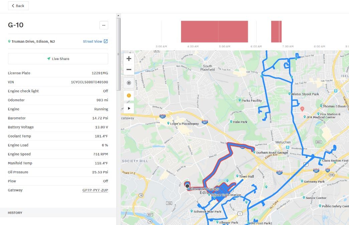Screen dimensions: 349x225
Task: Click the Winter Street Park marker
Action: [x=289, y=94]
